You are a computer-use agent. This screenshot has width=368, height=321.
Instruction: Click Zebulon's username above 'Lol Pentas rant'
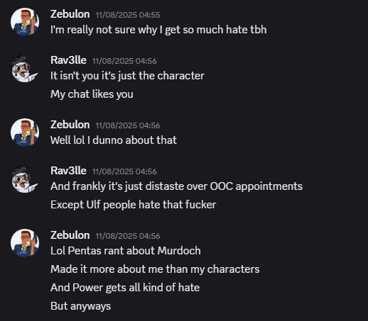point(70,235)
